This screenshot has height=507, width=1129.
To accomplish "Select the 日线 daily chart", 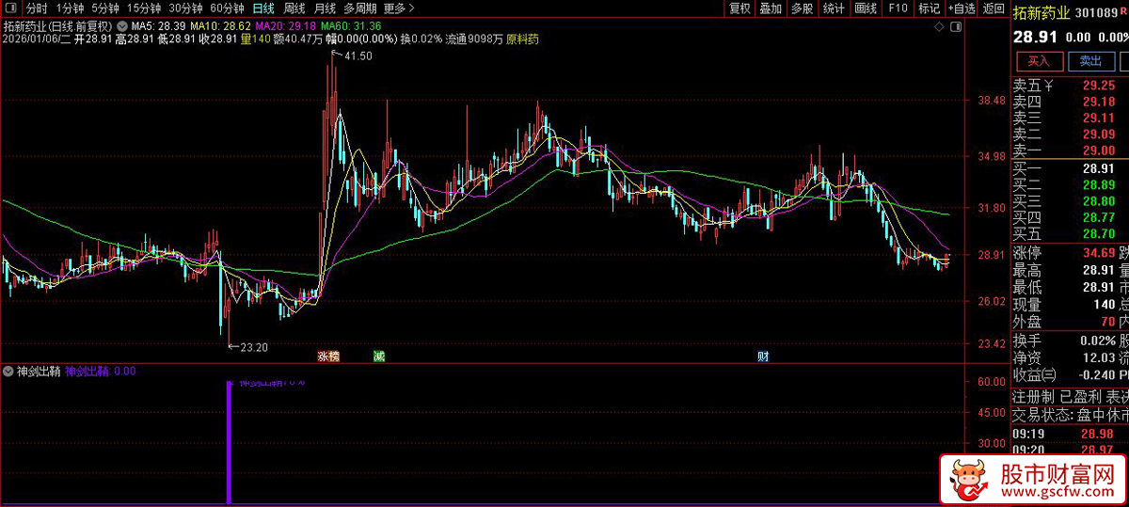I will [x=263, y=8].
